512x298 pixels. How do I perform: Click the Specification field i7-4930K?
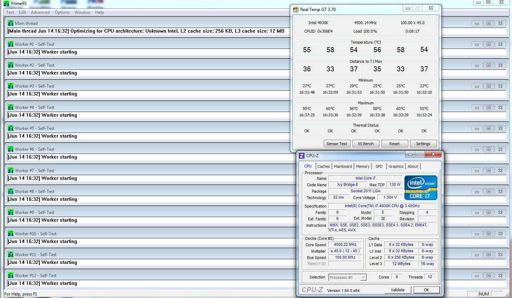382,206
